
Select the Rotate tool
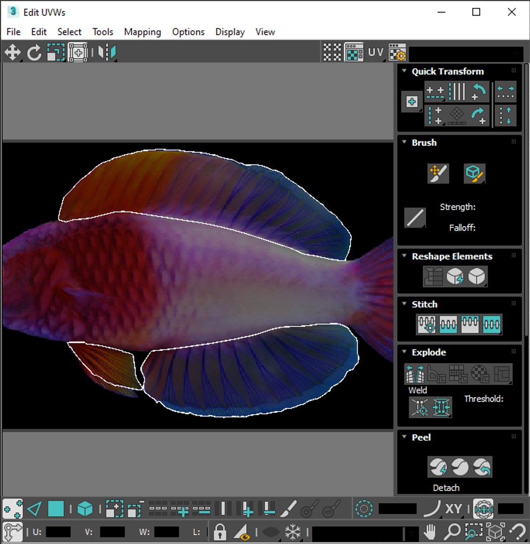pos(34,53)
